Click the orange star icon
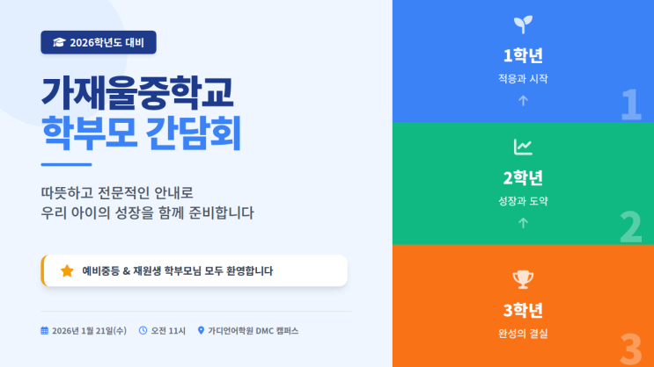Screen dimensions: 654x367 tap(67, 270)
